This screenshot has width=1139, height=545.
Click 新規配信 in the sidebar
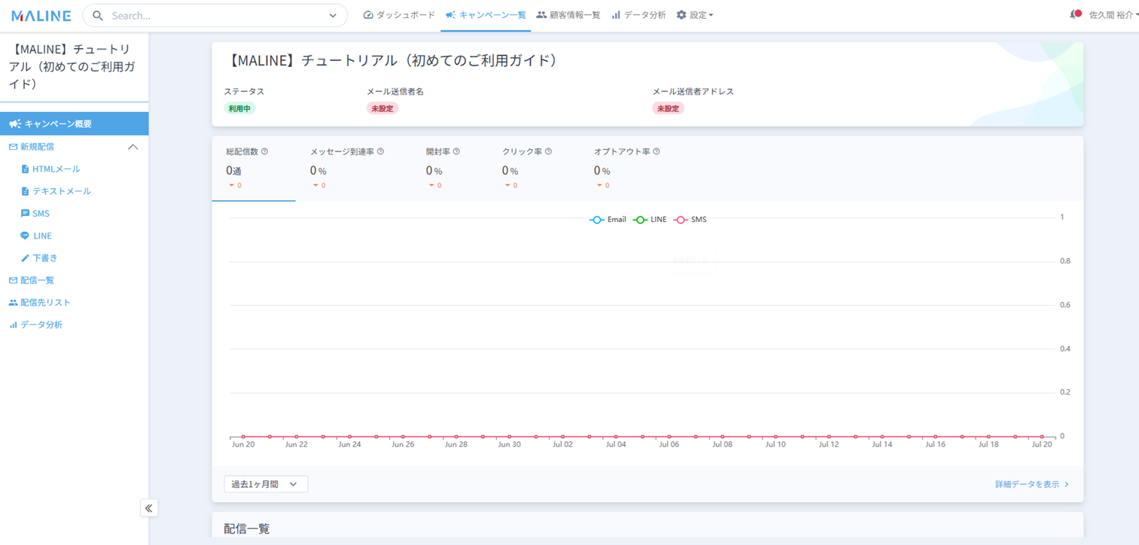[37, 147]
